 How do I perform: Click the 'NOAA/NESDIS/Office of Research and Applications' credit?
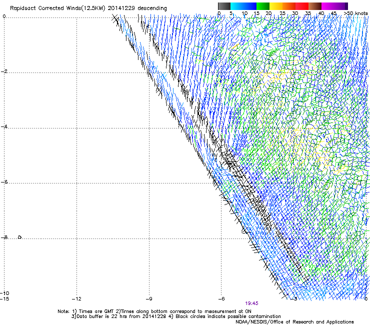pyautogui.click(x=294, y=322)
